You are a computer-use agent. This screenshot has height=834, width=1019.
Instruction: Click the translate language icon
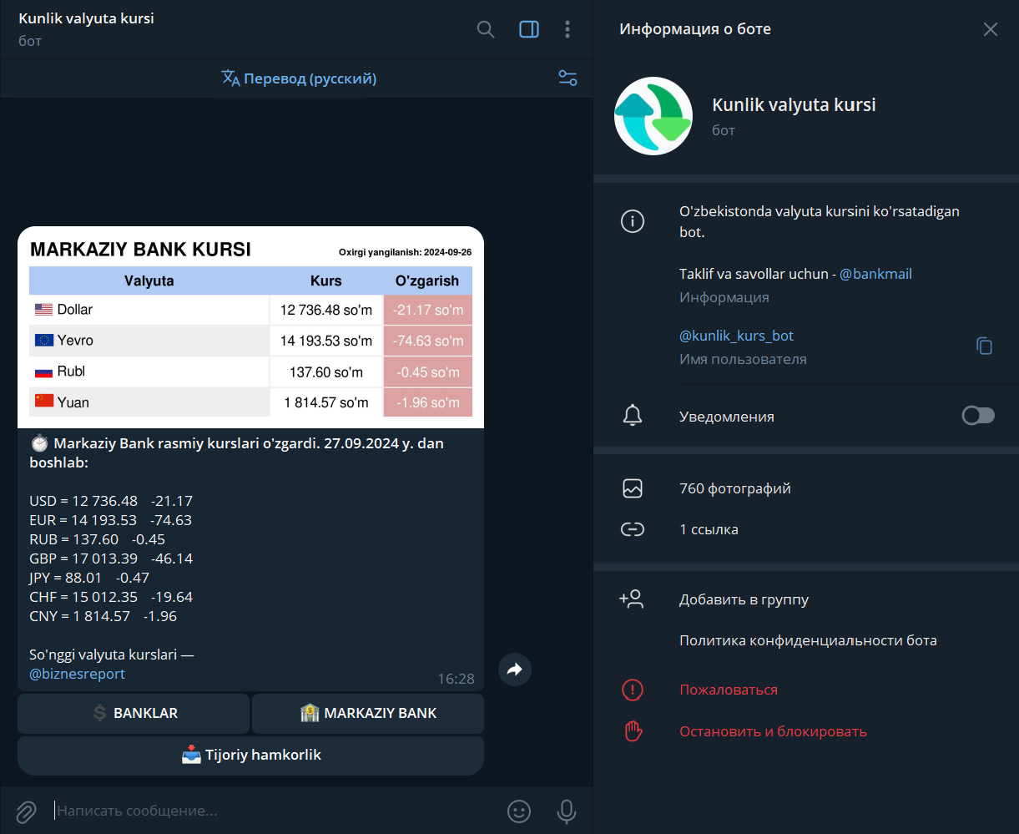[x=230, y=78]
